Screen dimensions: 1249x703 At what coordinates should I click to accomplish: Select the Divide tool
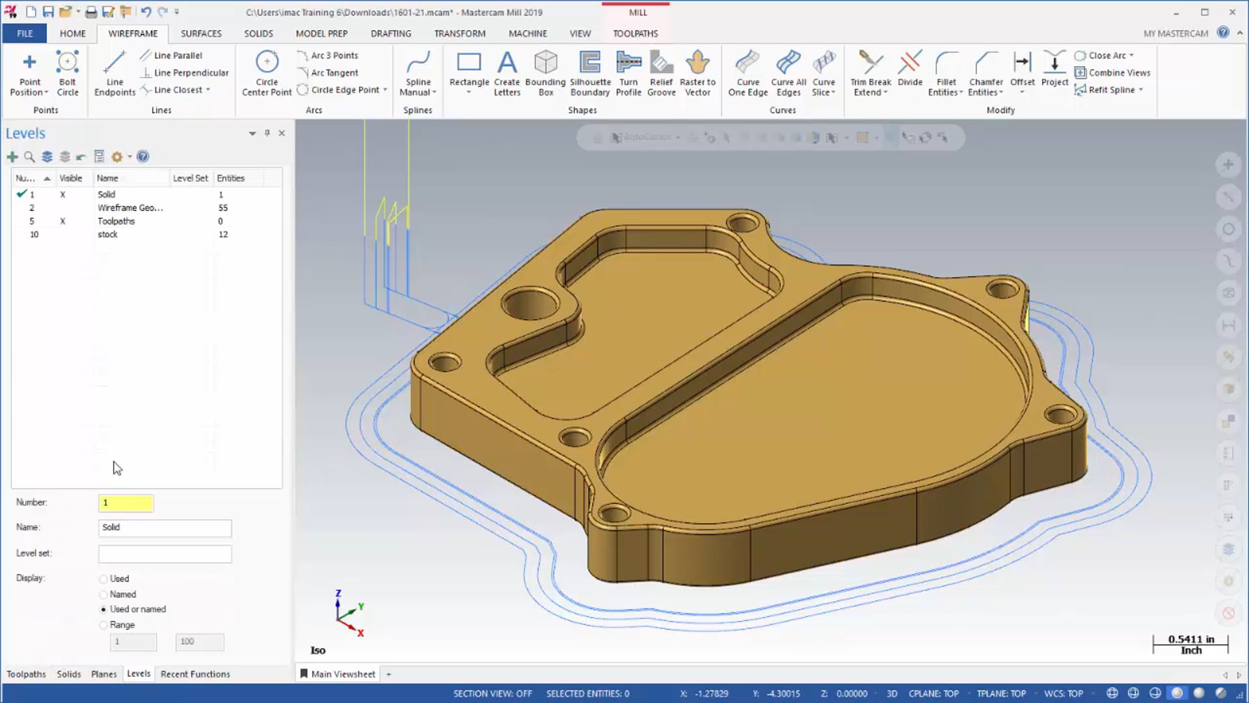[x=910, y=68]
